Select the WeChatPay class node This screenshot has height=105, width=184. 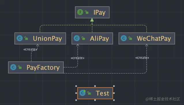point(147,38)
